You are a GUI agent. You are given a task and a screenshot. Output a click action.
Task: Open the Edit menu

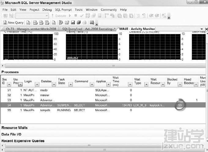(13, 10)
